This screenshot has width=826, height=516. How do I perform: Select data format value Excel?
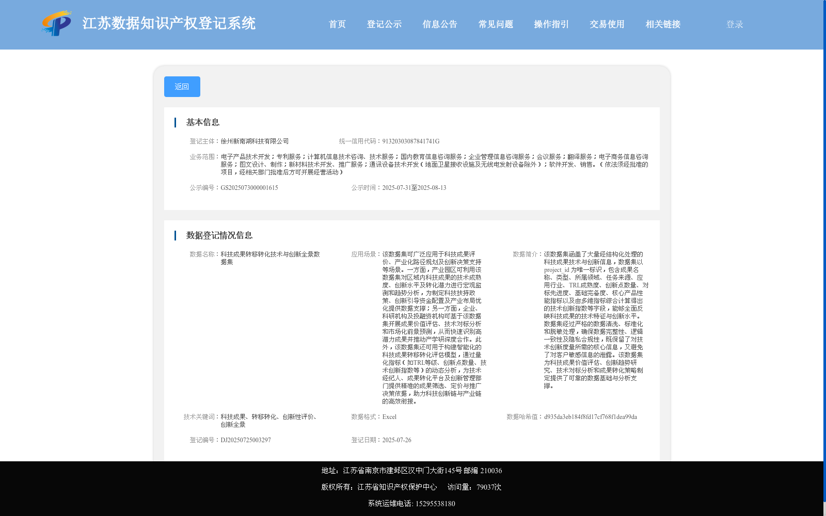(x=389, y=417)
